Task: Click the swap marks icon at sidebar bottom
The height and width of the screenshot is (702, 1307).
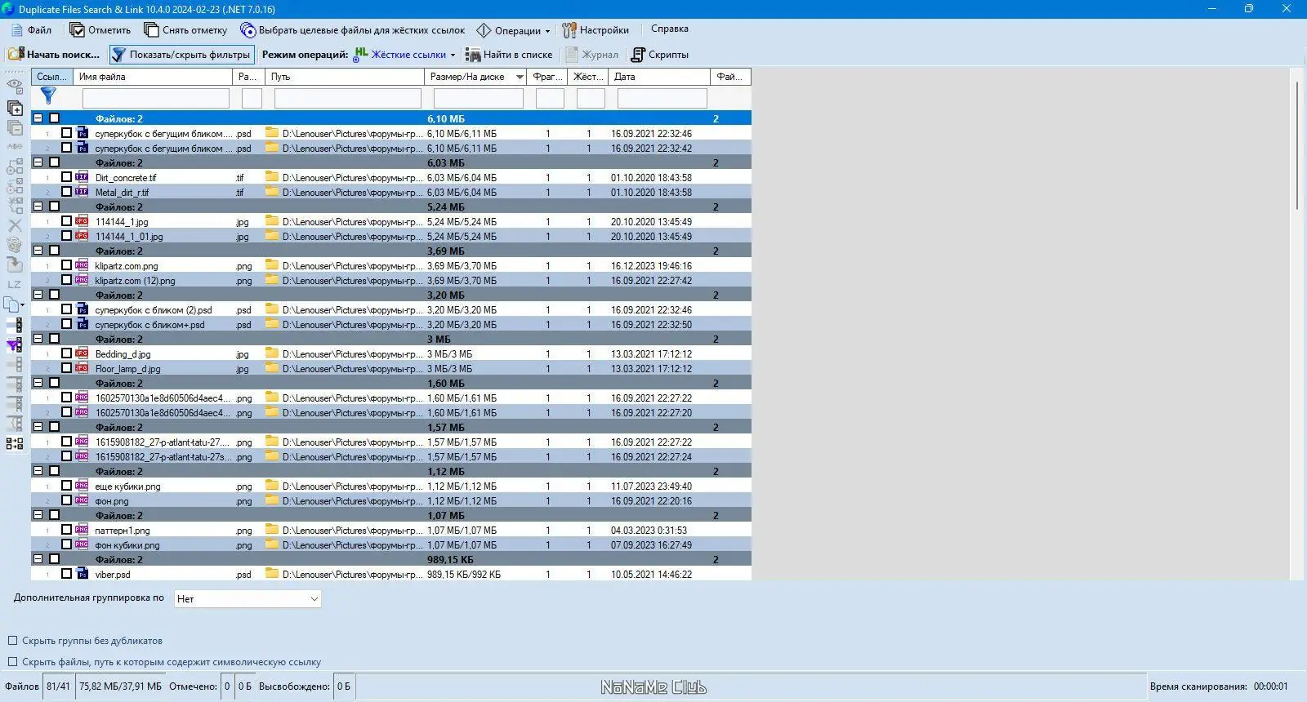Action: 15,443
